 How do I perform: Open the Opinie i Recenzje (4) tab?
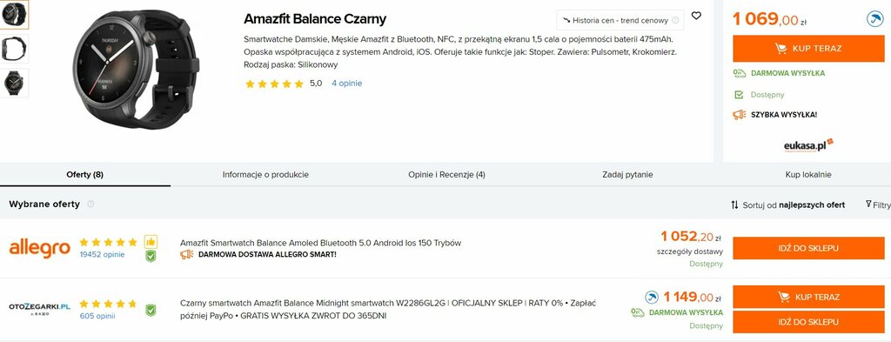[x=446, y=175]
